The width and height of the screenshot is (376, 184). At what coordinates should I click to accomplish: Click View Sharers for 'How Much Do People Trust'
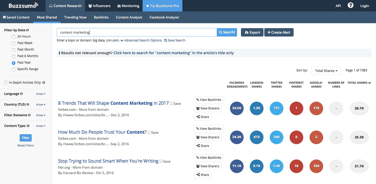click(208, 137)
